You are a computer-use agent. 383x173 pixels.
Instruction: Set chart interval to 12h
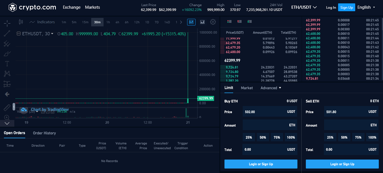(x=137, y=22)
